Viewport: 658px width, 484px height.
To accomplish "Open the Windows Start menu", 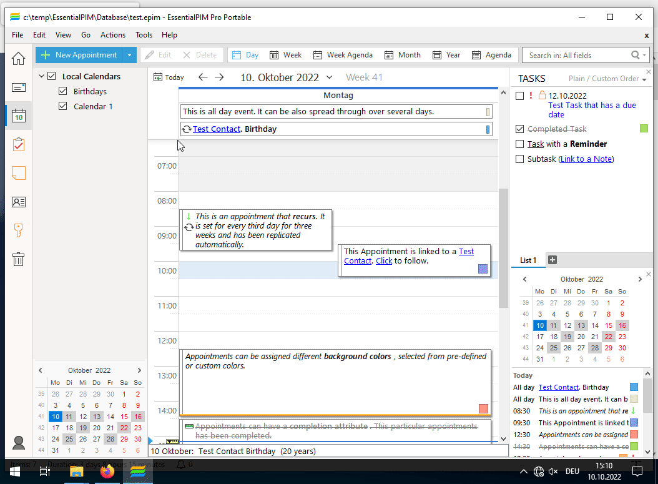I will pos(15,472).
